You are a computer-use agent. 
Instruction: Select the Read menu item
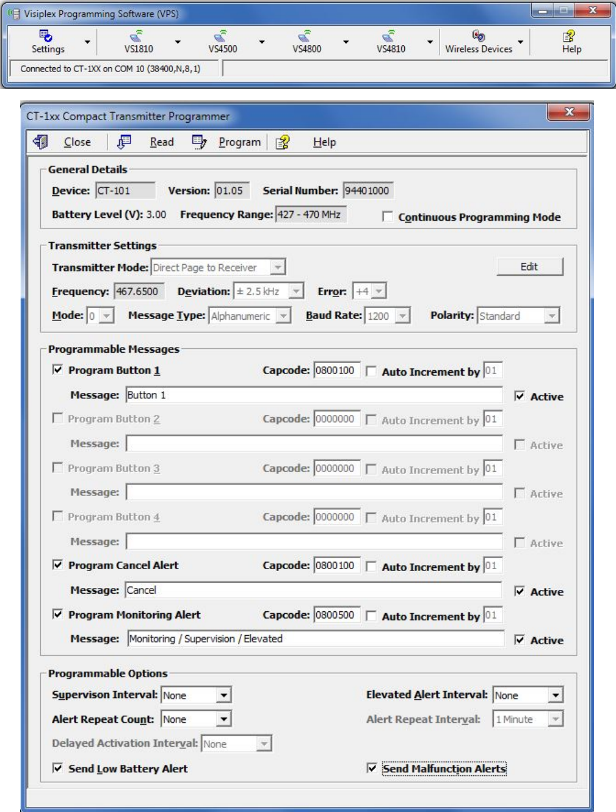pos(162,142)
